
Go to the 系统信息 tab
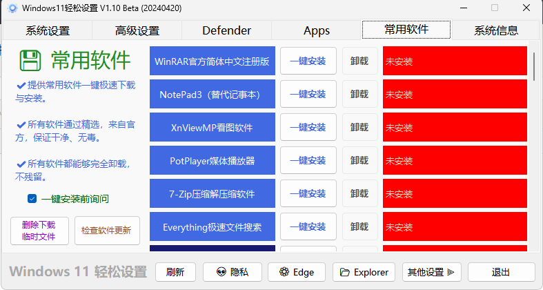[495, 30]
